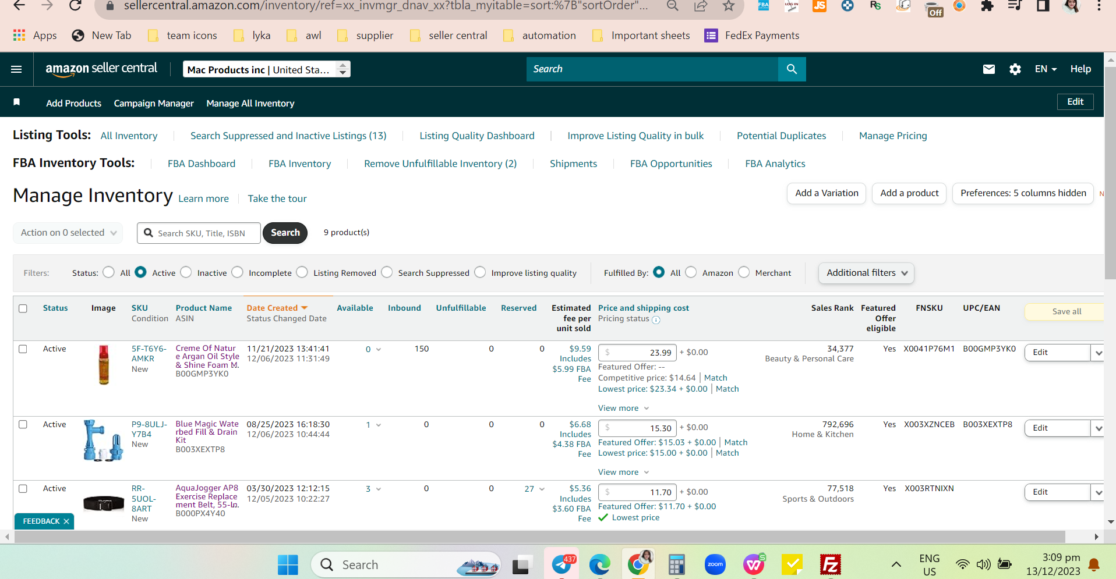Select the Search Suppressed status radio

387,272
